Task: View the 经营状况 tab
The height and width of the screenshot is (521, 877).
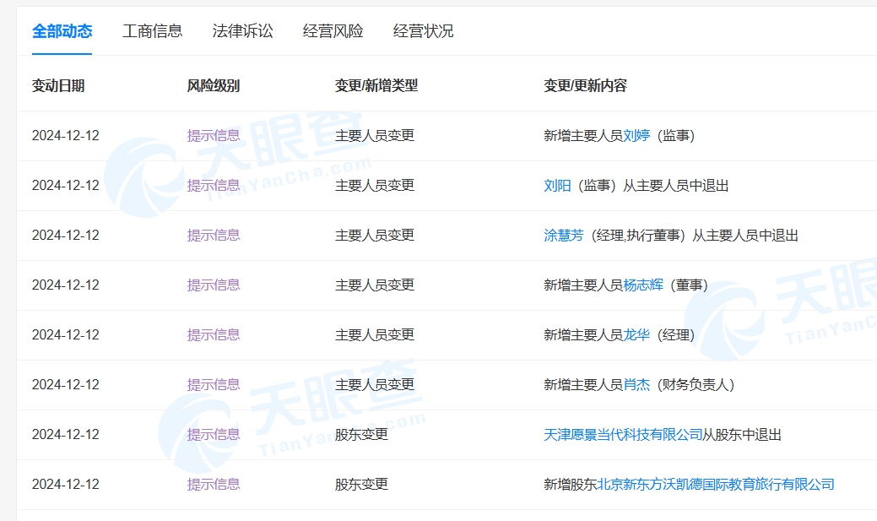Action: click(422, 31)
